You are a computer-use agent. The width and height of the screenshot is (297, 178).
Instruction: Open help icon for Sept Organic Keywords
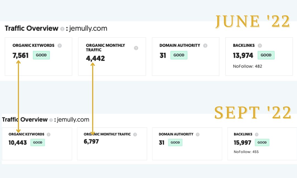49,134
